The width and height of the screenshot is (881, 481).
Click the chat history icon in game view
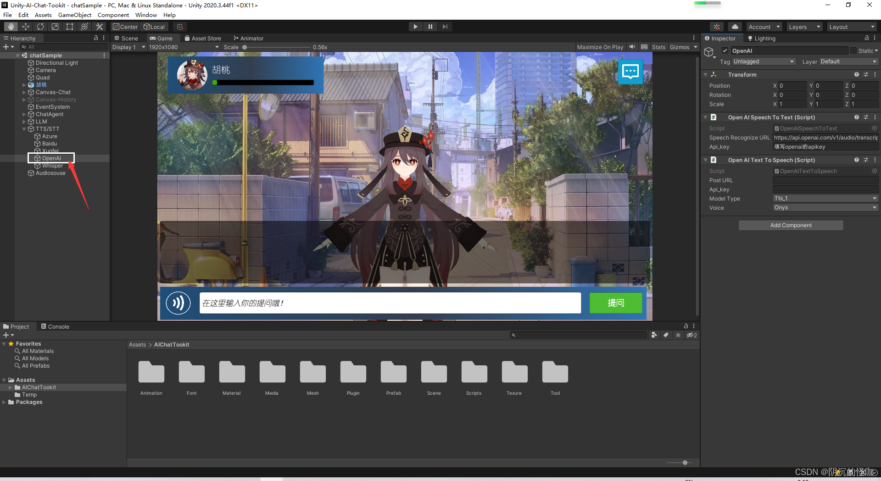pyautogui.click(x=630, y=72)
